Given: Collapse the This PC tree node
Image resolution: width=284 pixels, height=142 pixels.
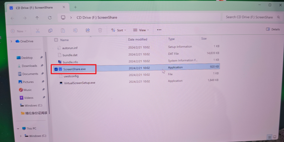Looking at the screenshot, I should [18, 128].
